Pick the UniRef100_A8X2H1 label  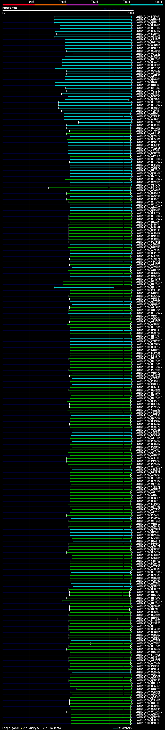coord(148,267)
